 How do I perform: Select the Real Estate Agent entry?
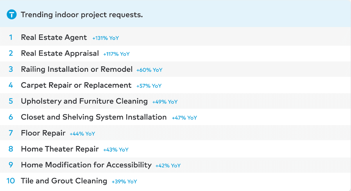[54, 37]
